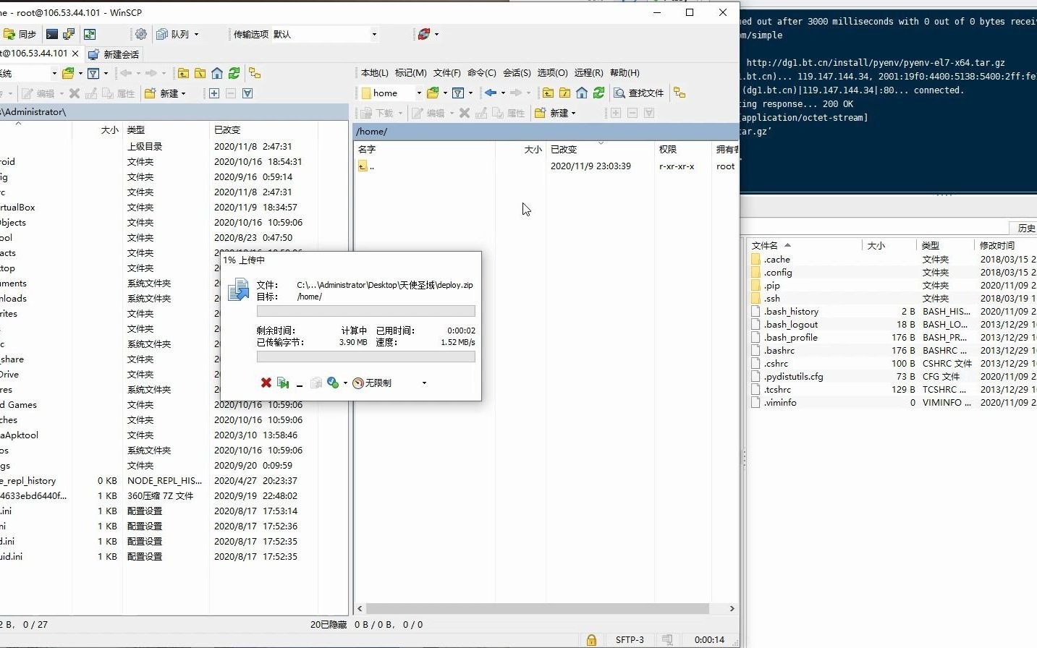The image size is (1037, 648).
Task: Toggle remote directory tree icon
Action: pos(679,93)
